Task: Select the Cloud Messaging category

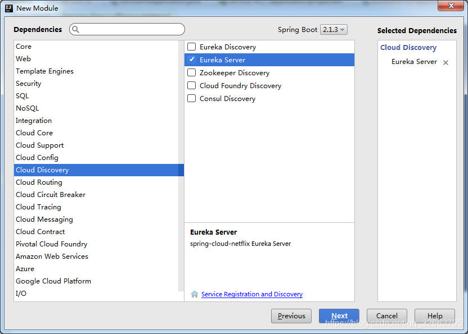Action: [96, 219]
